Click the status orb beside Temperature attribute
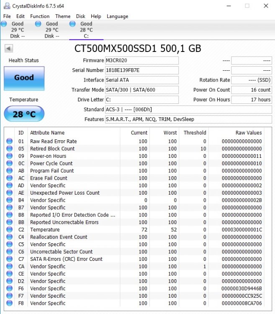This screenshot has height=314, width=275. click(10, 229)
